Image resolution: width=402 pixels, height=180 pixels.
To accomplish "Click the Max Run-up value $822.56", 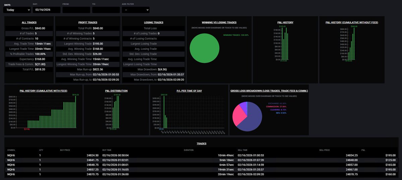I will [x=98, y=69].
